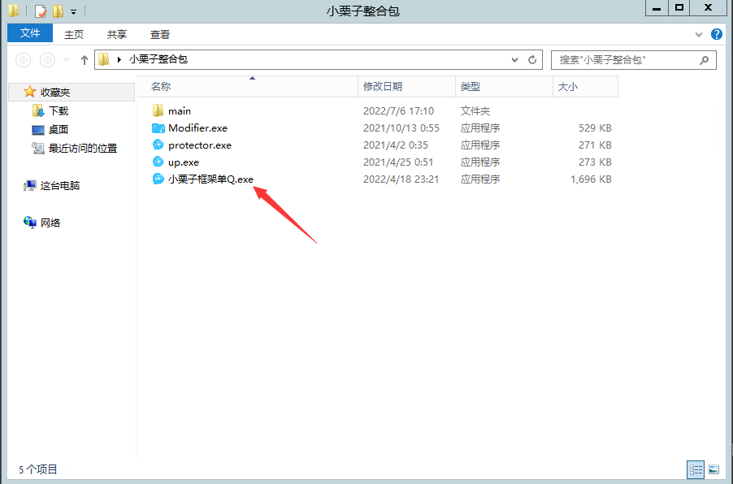This screenshot has height=484, width=733.
Task: Open recent locations dropdown arrow
Action: click(x=67, y=60)
